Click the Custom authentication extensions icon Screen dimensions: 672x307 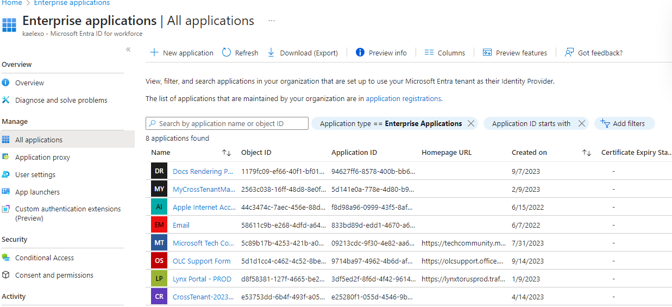6,209
